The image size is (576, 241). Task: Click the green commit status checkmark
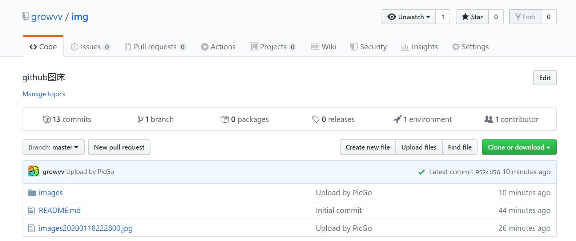coord(422,172)
